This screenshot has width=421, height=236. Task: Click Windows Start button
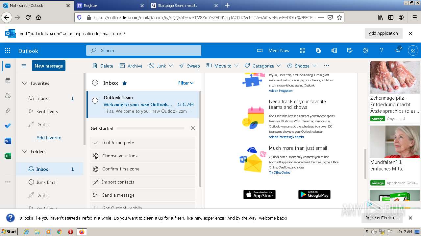[9, 231]
